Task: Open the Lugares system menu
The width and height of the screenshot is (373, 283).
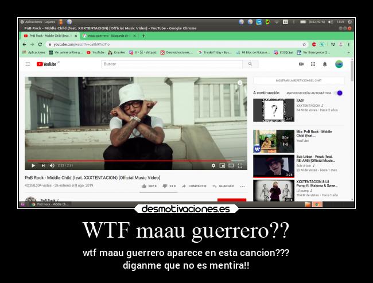Action: coord(50,22)
